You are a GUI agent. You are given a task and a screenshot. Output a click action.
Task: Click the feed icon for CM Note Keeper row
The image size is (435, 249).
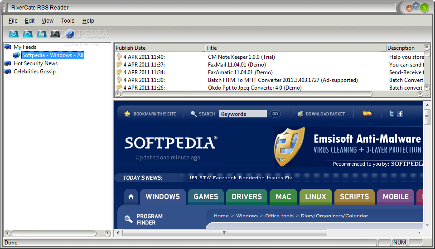[119, 57]
